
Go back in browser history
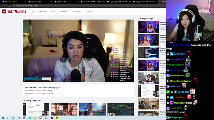click(2, 6)
